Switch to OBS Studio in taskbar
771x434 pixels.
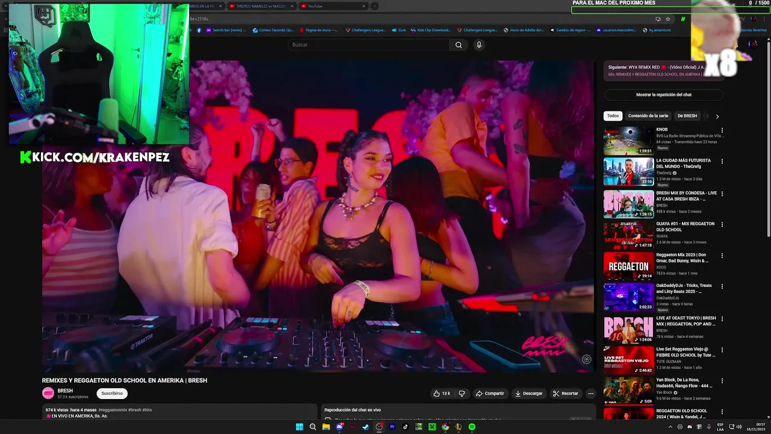click(379, 427)
